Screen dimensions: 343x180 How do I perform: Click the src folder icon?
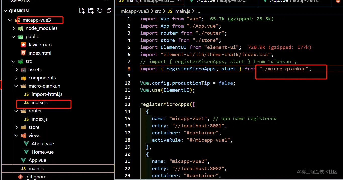(21, 61)
